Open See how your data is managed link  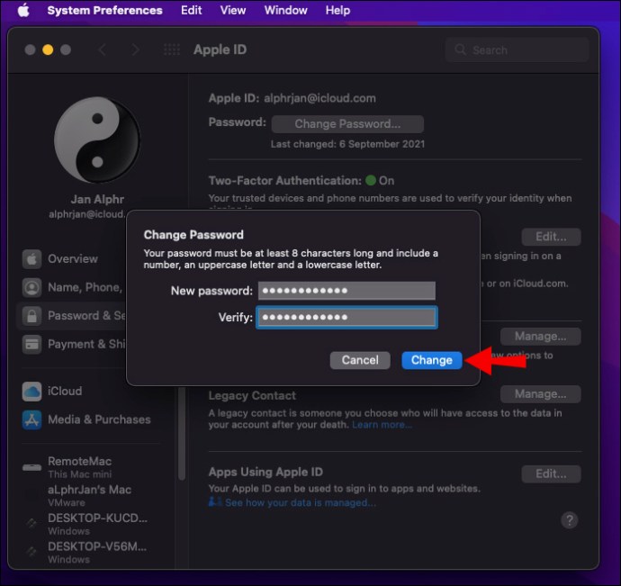pos(301,503)
